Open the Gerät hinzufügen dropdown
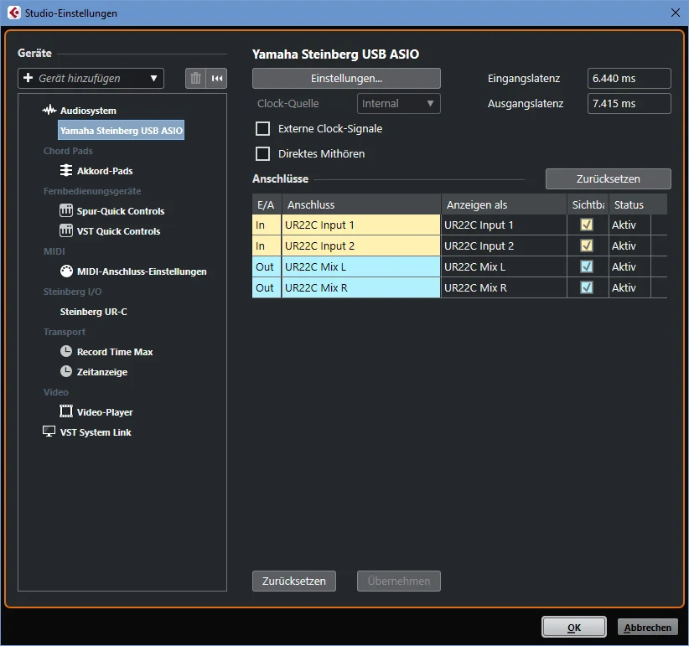Image resolution: width=689 pixels, height=646 pixels. click(91, 78)
